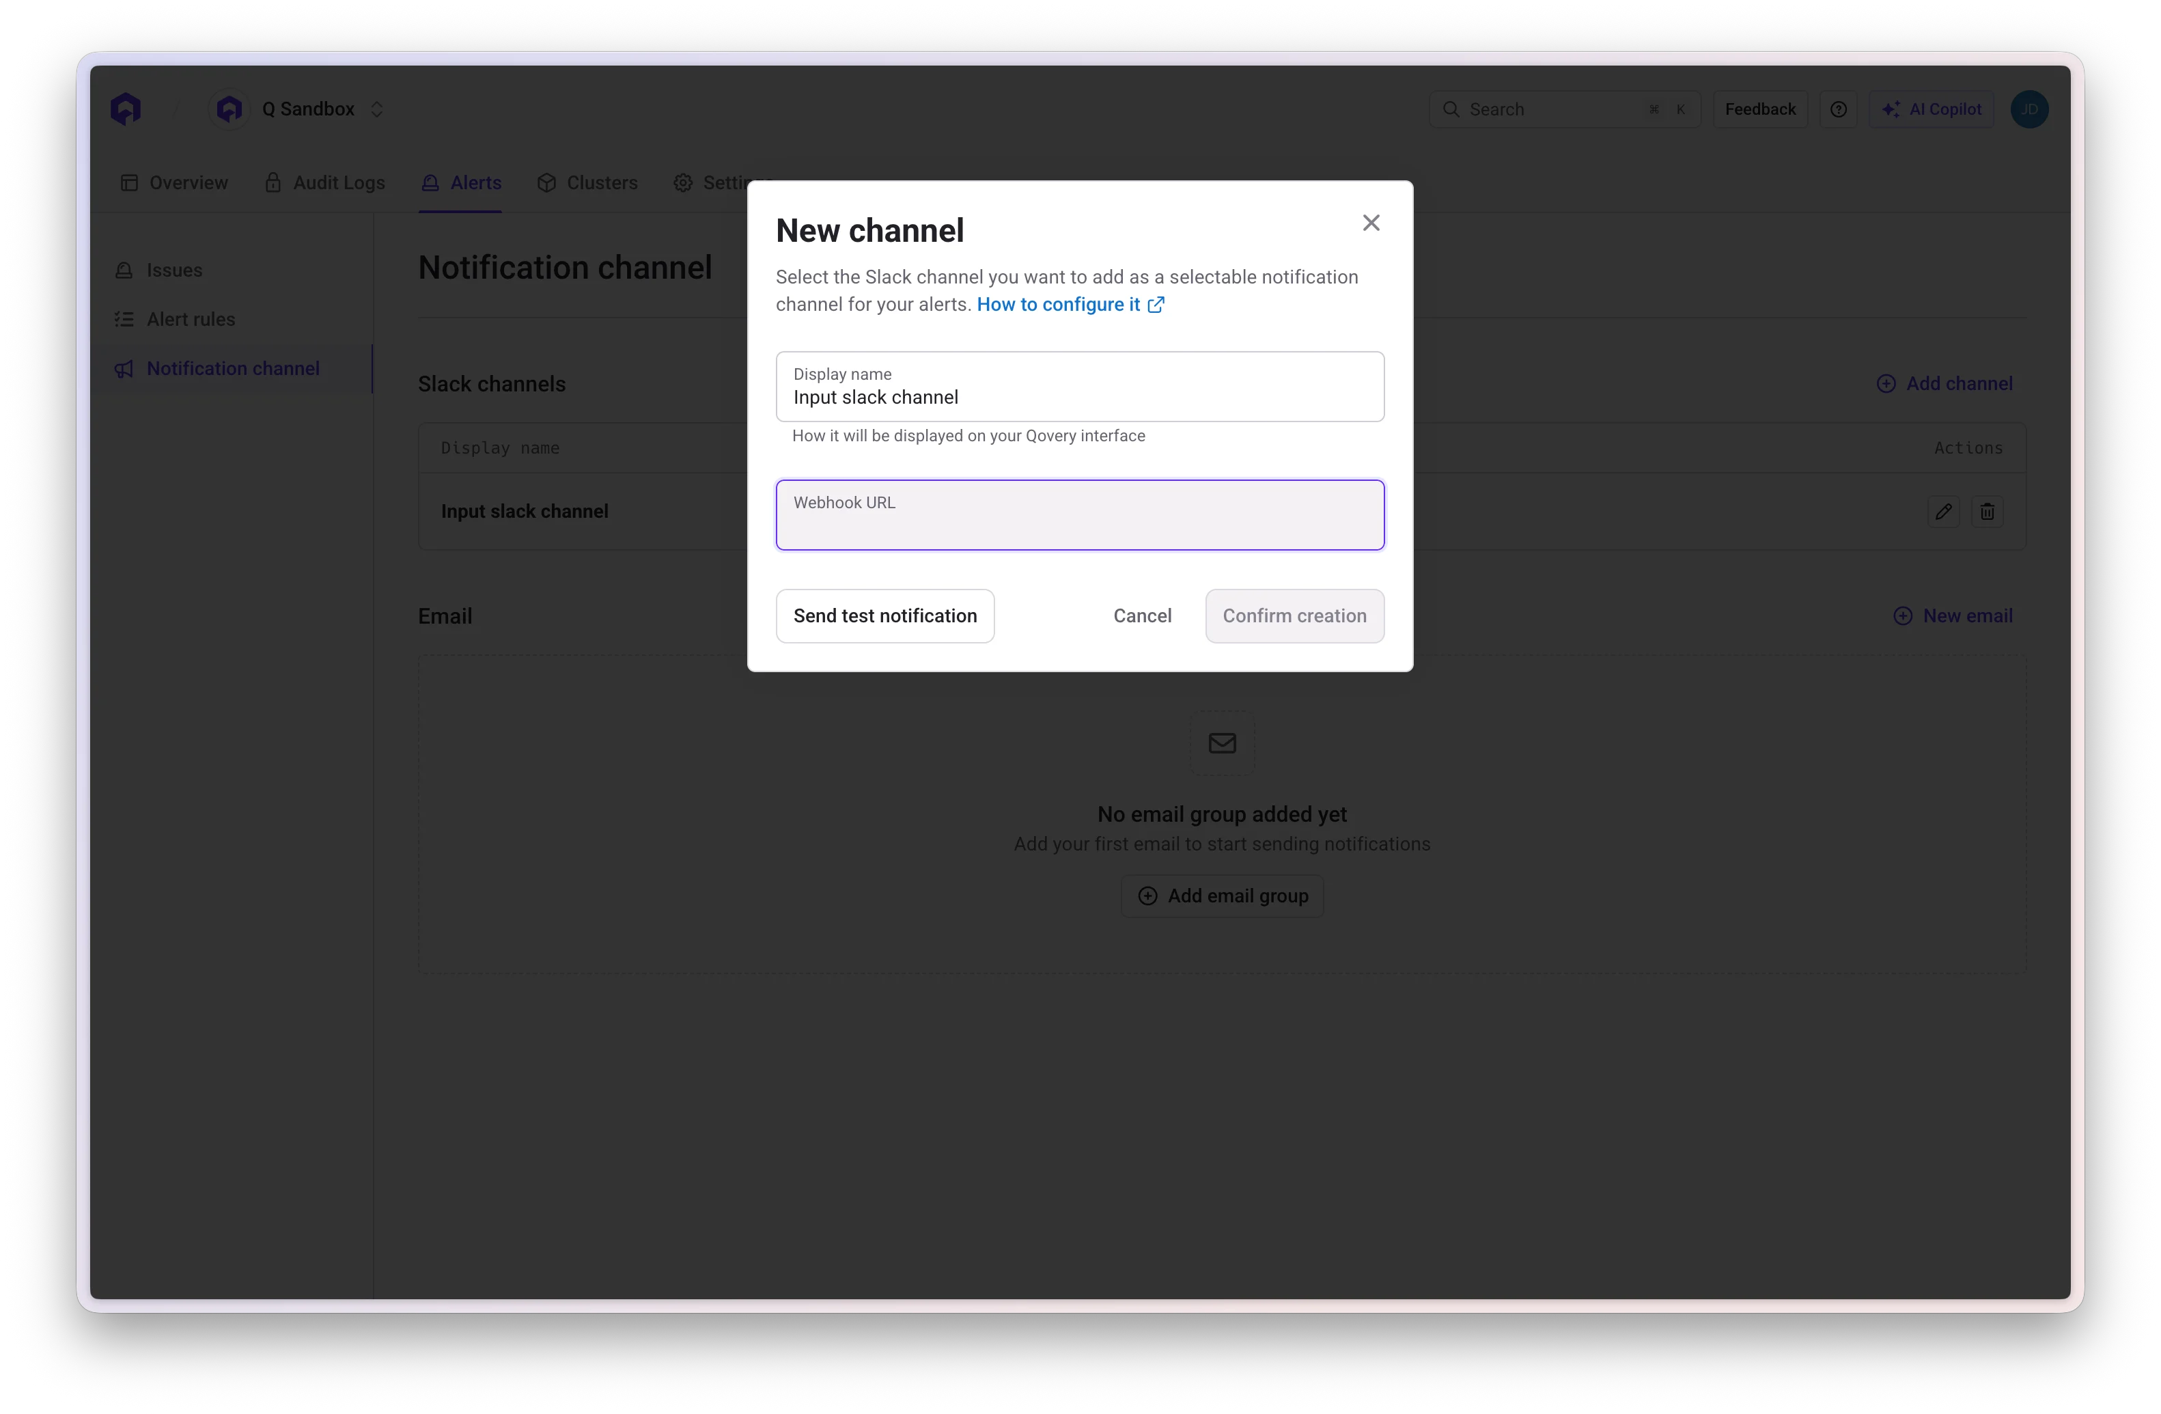The width and height of the screenshot is (2161, 1414).
Task: Click the search magnifier icon
Action: 1451,109
